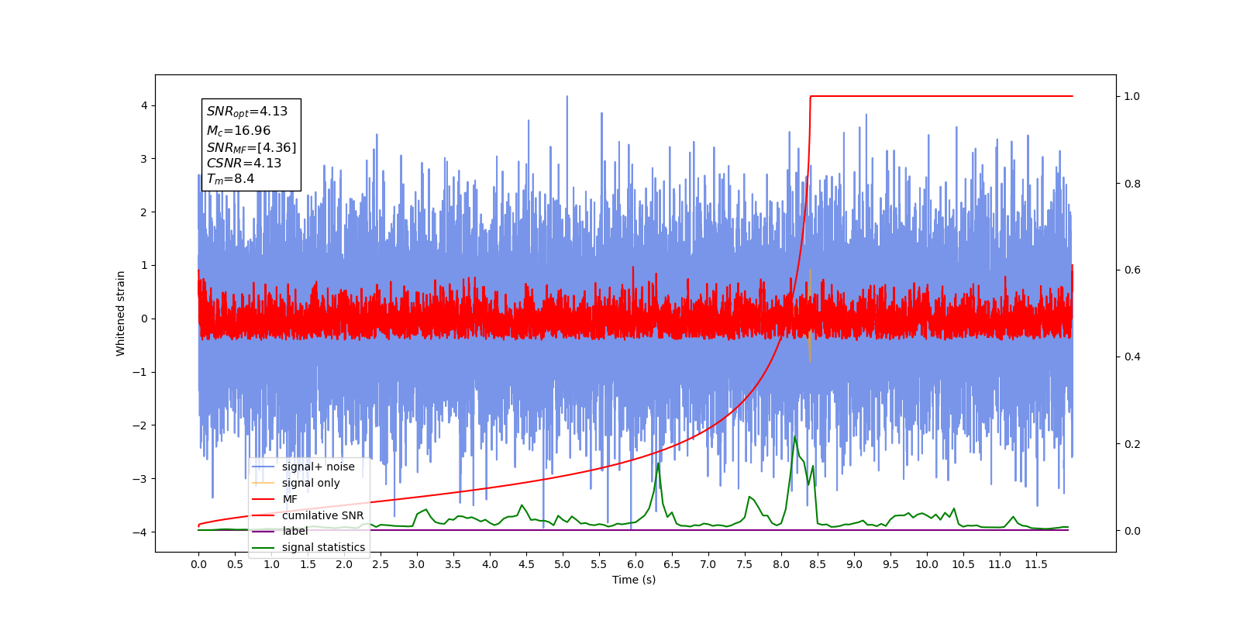The image size is (1240, 620).
Task: Click the 'MF' legend label
Action: tap(290, 499)
